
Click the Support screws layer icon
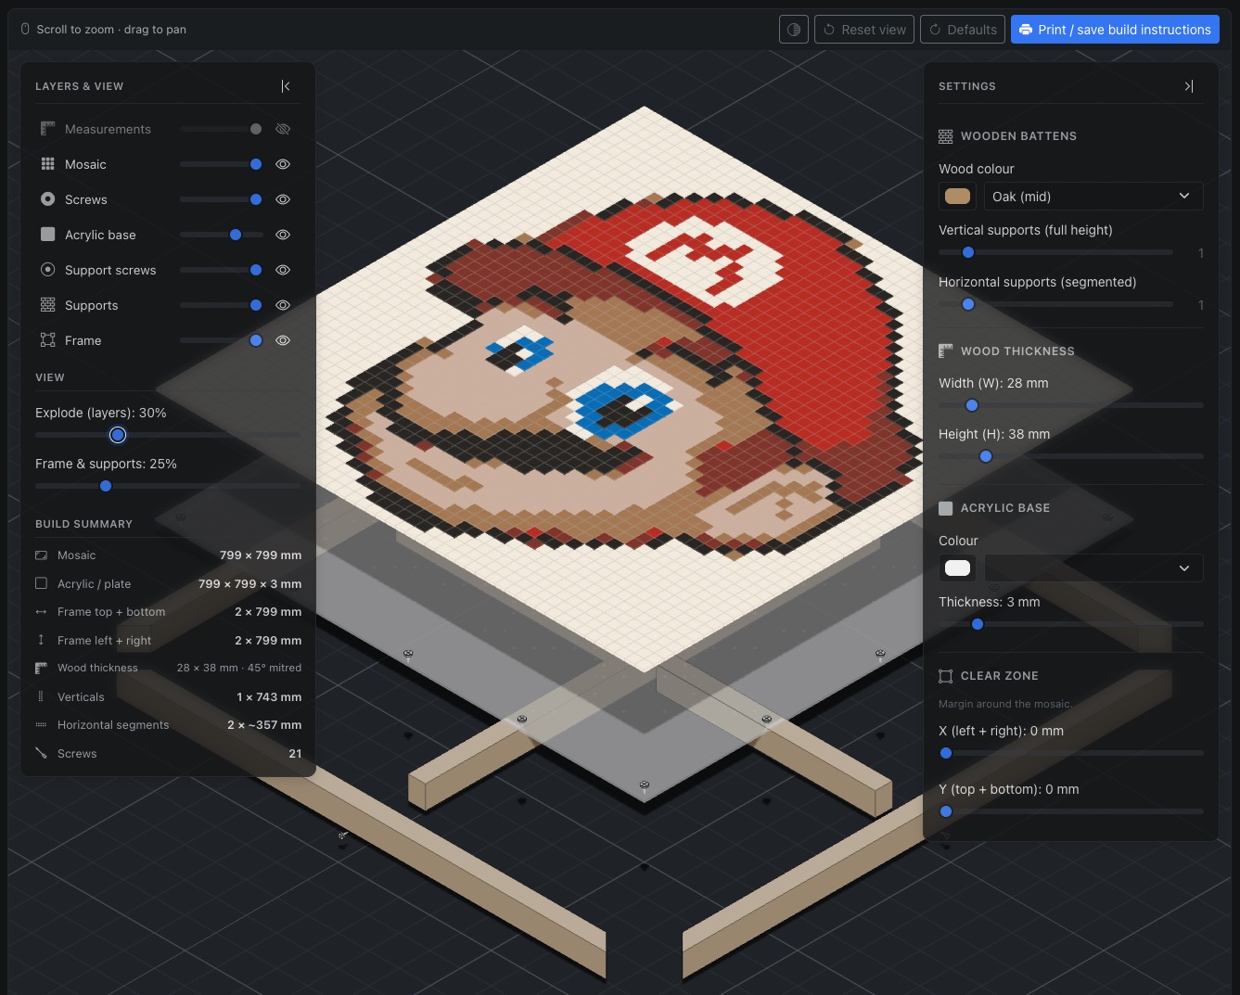[48, 270]
